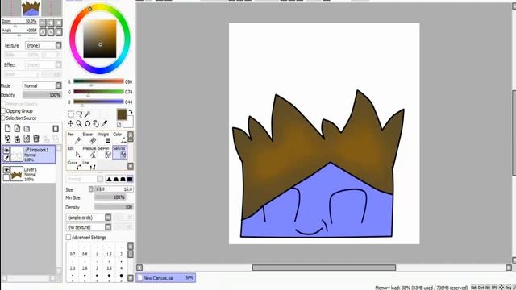The height and width of the screenshot is (290, 516).
Task: Hide the Linework1 layer
Action: pyautogui.click(x=6, y=151)
